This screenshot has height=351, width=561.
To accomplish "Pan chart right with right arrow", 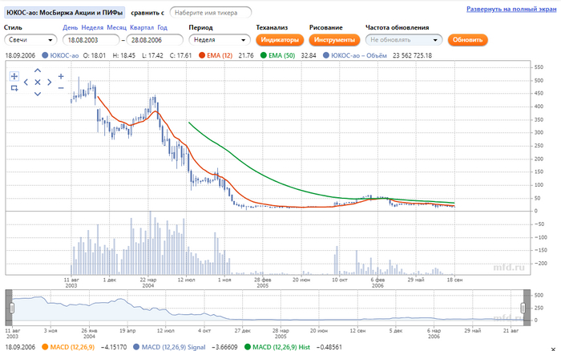I will click(x=49, y=82).
